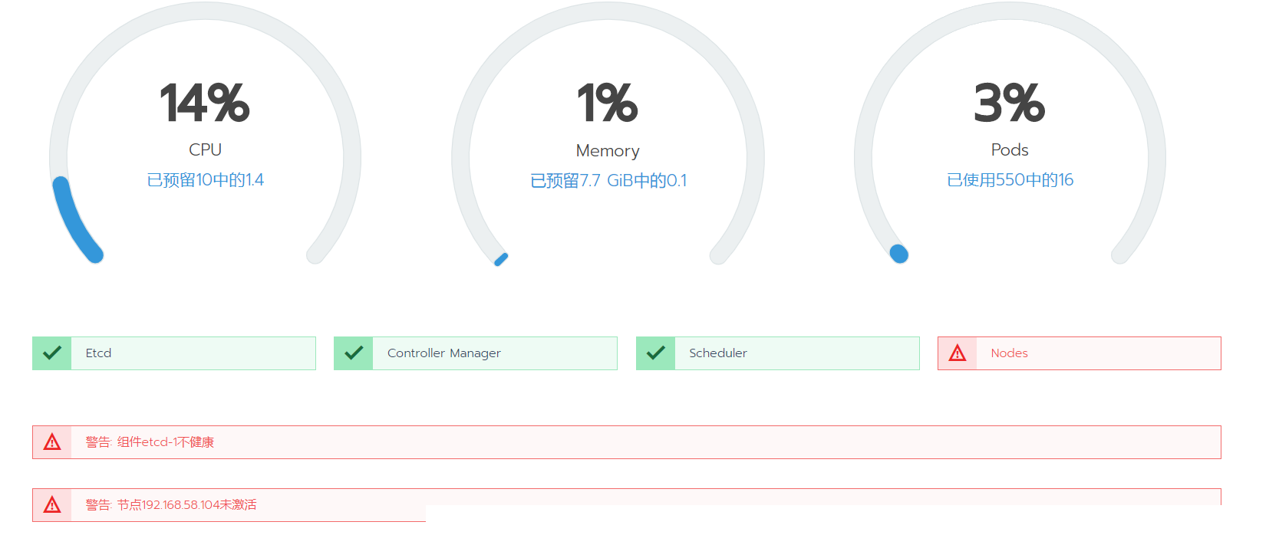Click the Memory gauge label
The height and width of the screenshot is (535, 1279).
pyautogui.click(x=608, y=151)
